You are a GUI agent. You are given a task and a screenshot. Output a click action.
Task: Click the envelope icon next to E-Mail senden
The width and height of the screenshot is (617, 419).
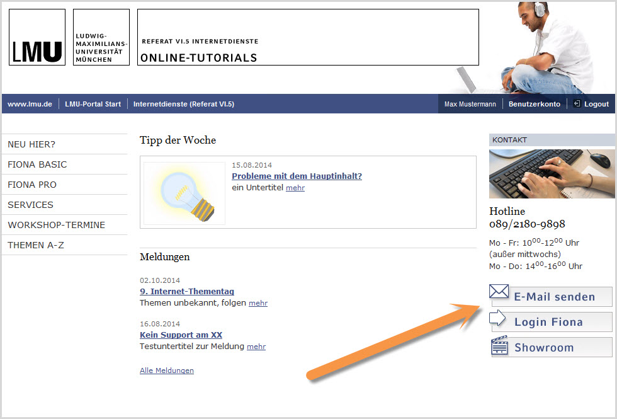click(499, 291)
